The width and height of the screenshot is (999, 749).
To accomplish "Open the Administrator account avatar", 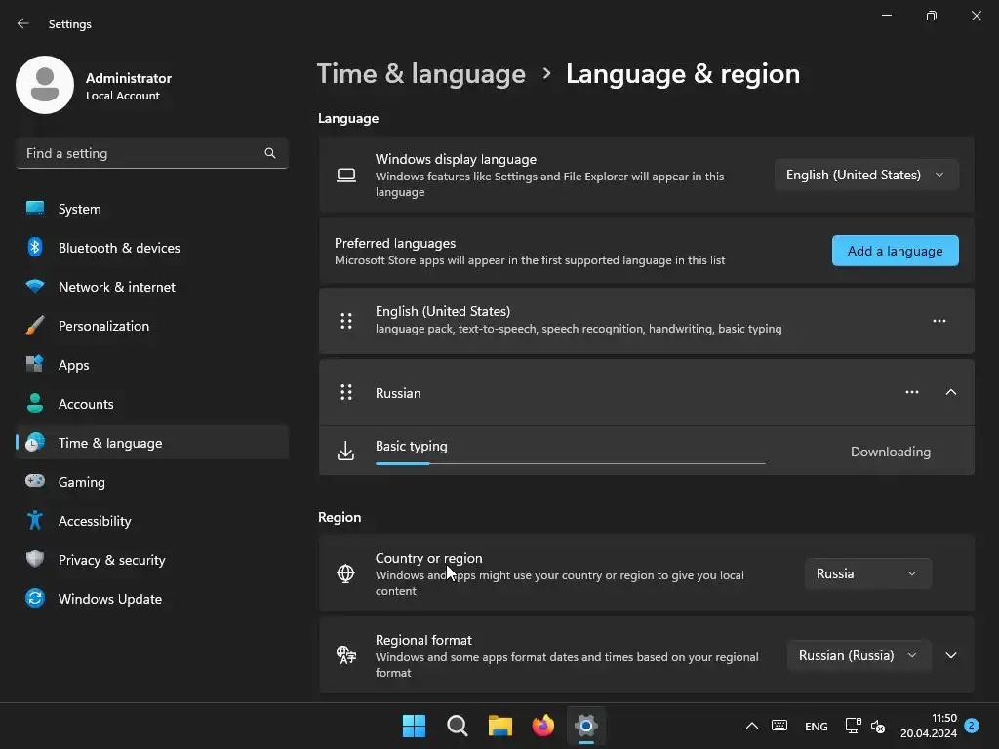I will pos(45,85).
